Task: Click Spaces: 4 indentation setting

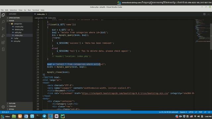Action: (x=183, y=112)
